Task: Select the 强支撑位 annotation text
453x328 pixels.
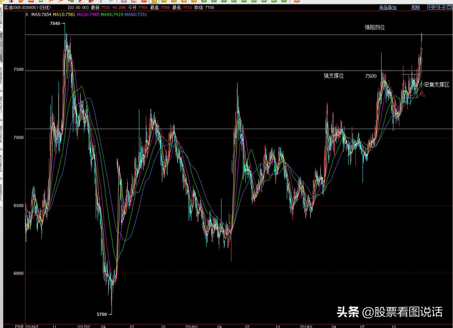Action: (334, 76)
